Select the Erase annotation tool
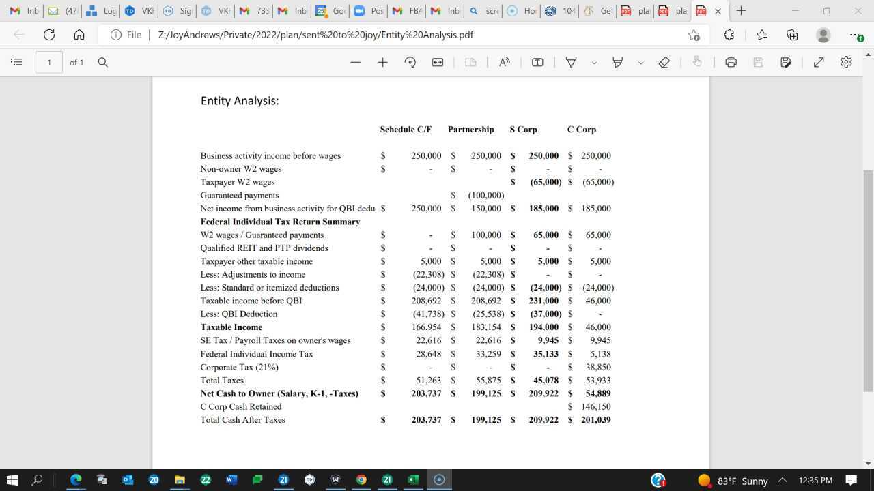The height and width of the screenshot is (491, 874). pos(664,62)
